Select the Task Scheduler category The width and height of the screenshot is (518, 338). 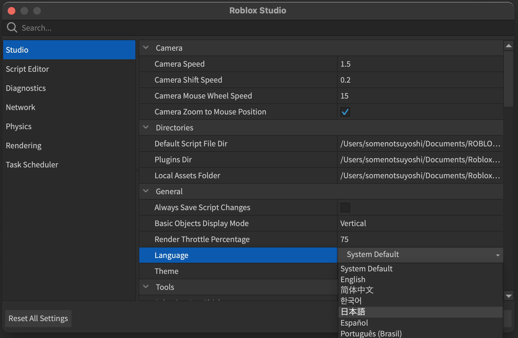point(69,165)
